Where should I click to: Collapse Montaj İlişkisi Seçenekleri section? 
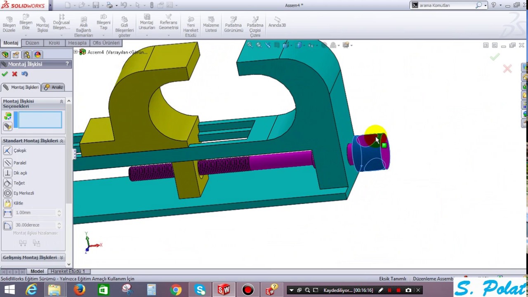tap(61, 101)
